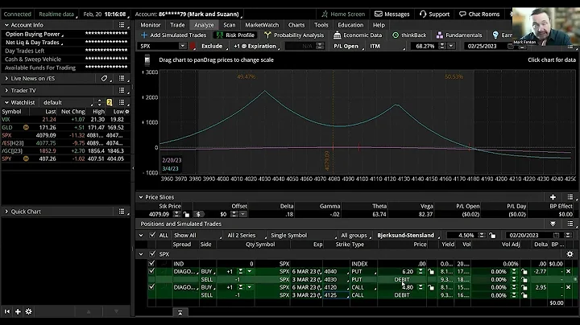The height and width of the screenshot is (325, 580).
Task: Open the +1 @ Expiration dropdown
Action: click(x=256, y=46)
